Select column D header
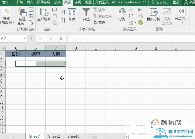Image resolution: width=195 pixels, height=139 pixels. (75, 48)
